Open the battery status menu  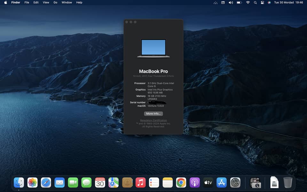[239, 3]
